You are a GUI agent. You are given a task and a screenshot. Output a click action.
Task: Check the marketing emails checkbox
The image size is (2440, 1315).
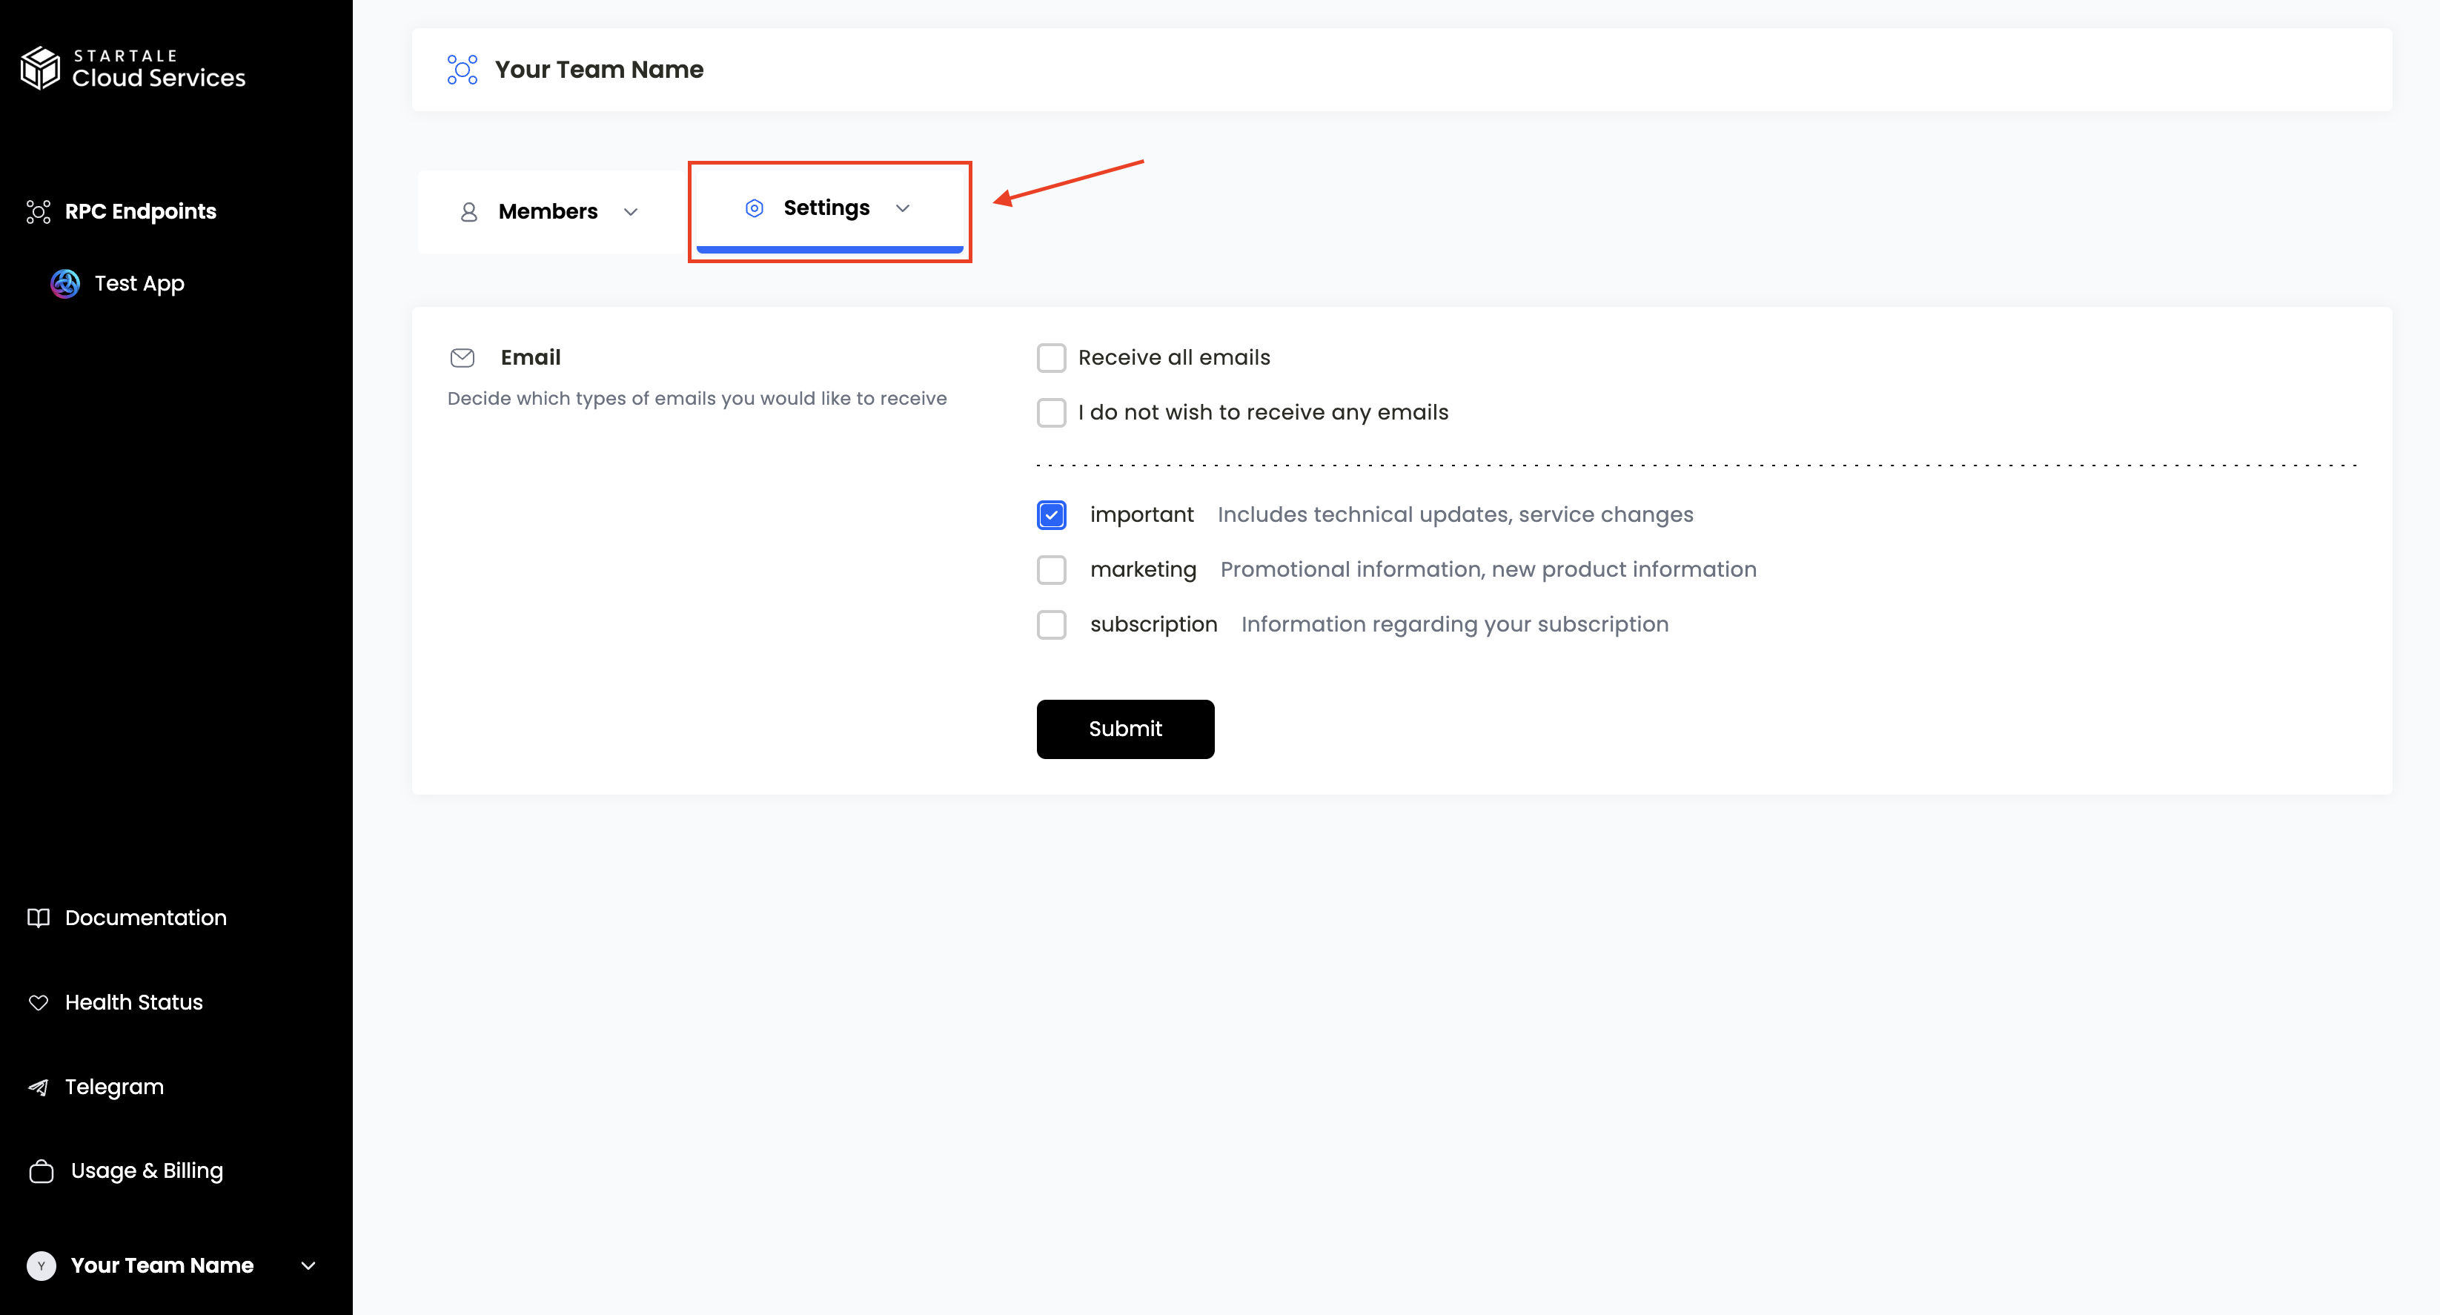1052,569
